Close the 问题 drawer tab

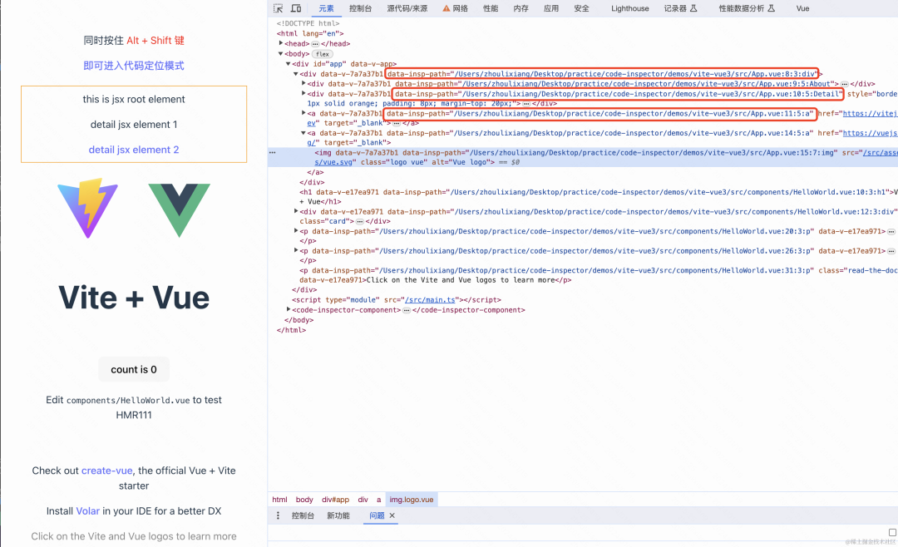tap(392, 516)
